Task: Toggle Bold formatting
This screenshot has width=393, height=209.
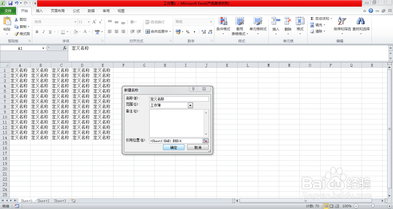Action: click(37, 32)
